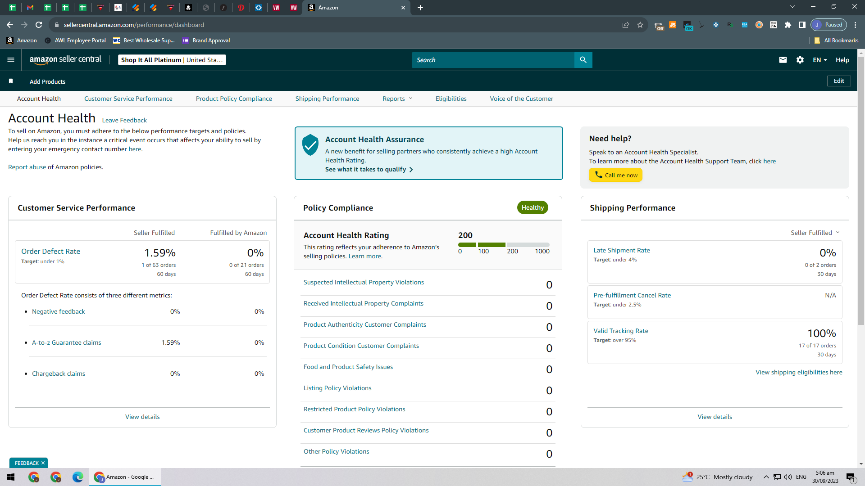
Task: Open the settings gear icon
Action: tap(800, 60)
